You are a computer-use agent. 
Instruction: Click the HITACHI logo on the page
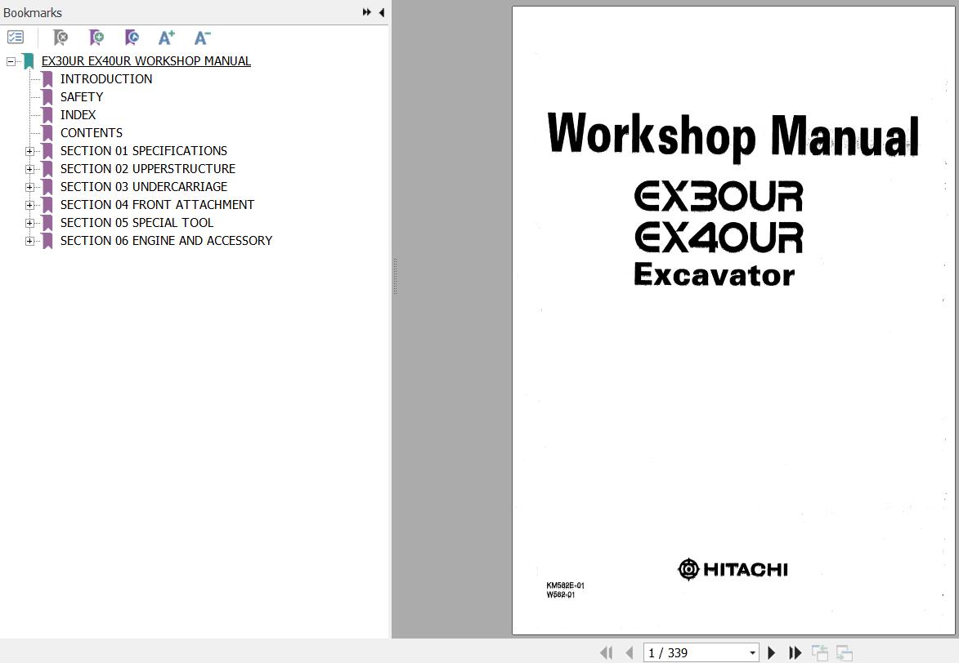733,569
